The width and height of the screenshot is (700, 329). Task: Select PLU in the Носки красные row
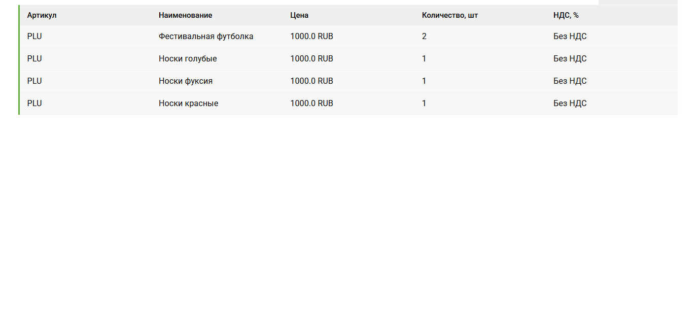tap(34, 104)
